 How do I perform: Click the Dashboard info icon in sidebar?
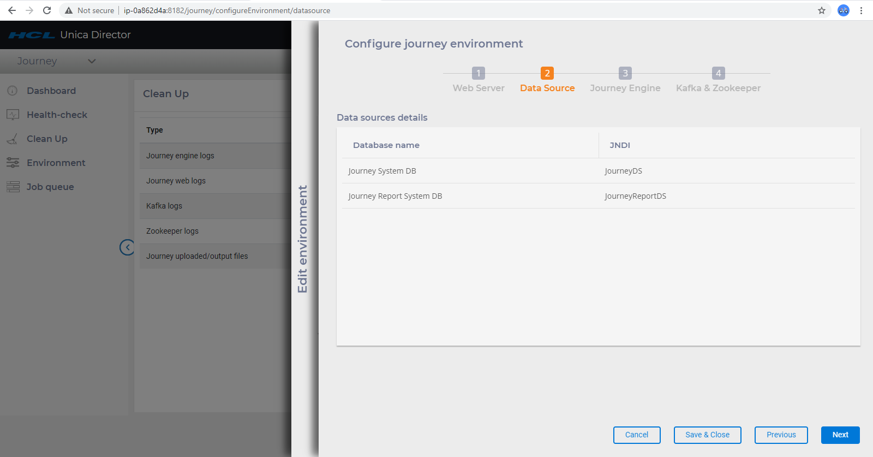point(13,91)
